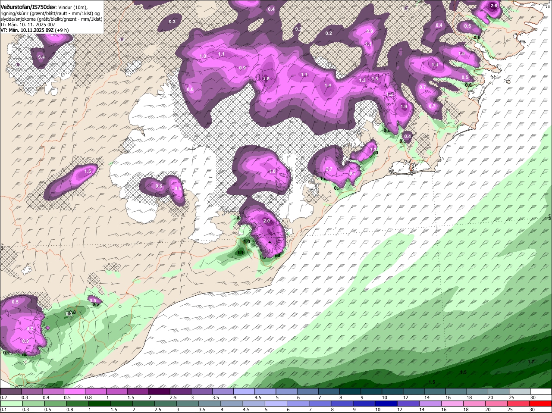Click the 1.7 rainfall value over the sea

531,361
